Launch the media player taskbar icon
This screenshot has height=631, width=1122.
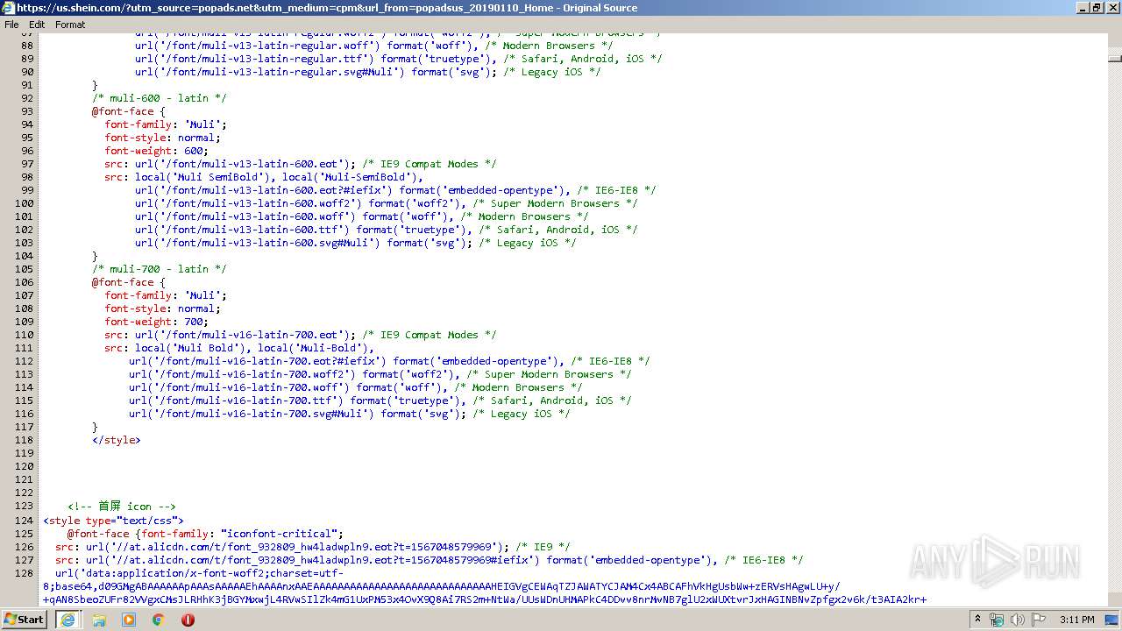click(x=129, y=620)
